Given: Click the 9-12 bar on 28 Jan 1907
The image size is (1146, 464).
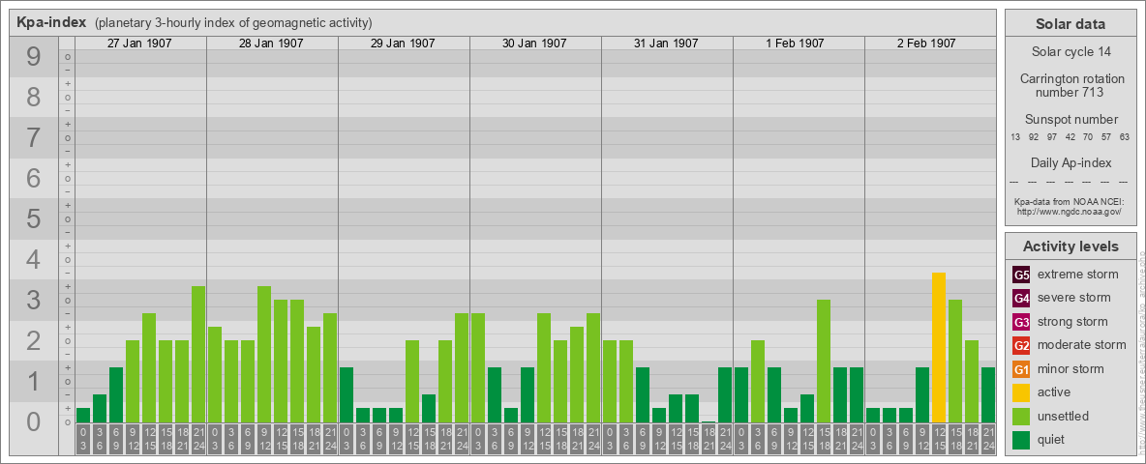Looking at the screenshot, I should click(x=264, y=354).
